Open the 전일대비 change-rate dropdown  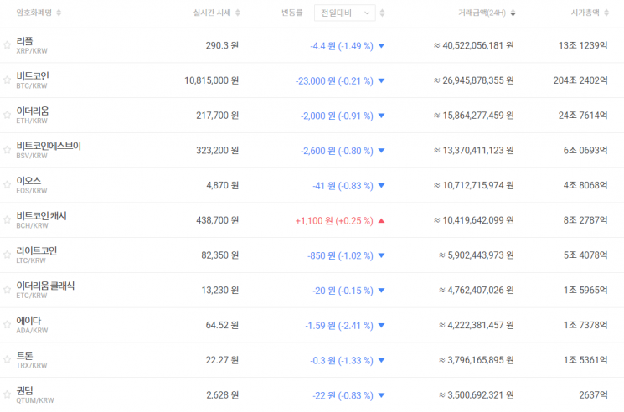(344, 13)
